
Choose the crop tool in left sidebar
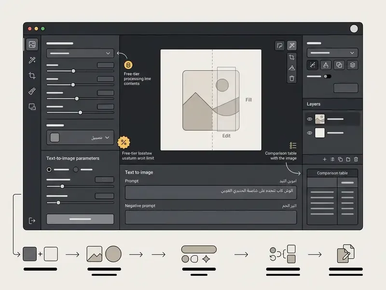[x=32, y=75]
